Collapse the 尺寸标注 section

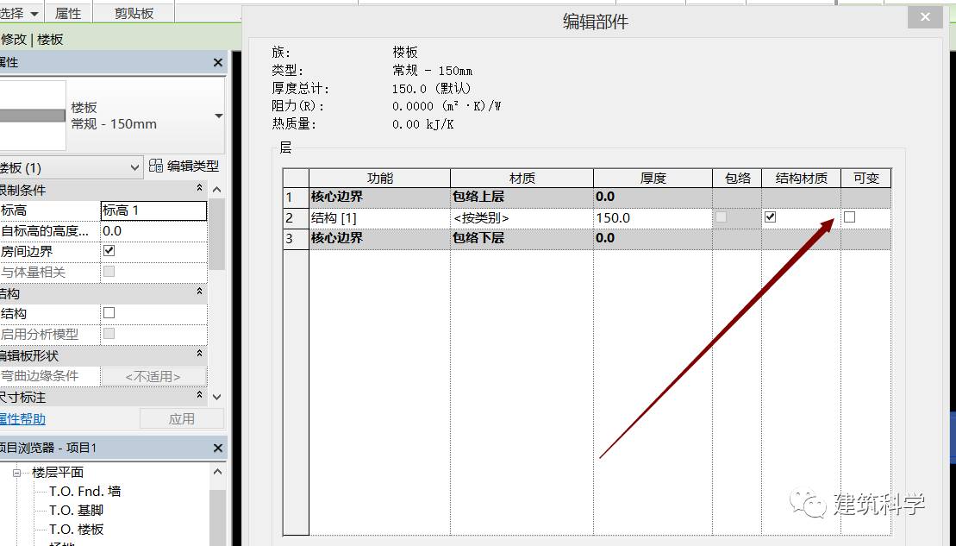(199, 395)
